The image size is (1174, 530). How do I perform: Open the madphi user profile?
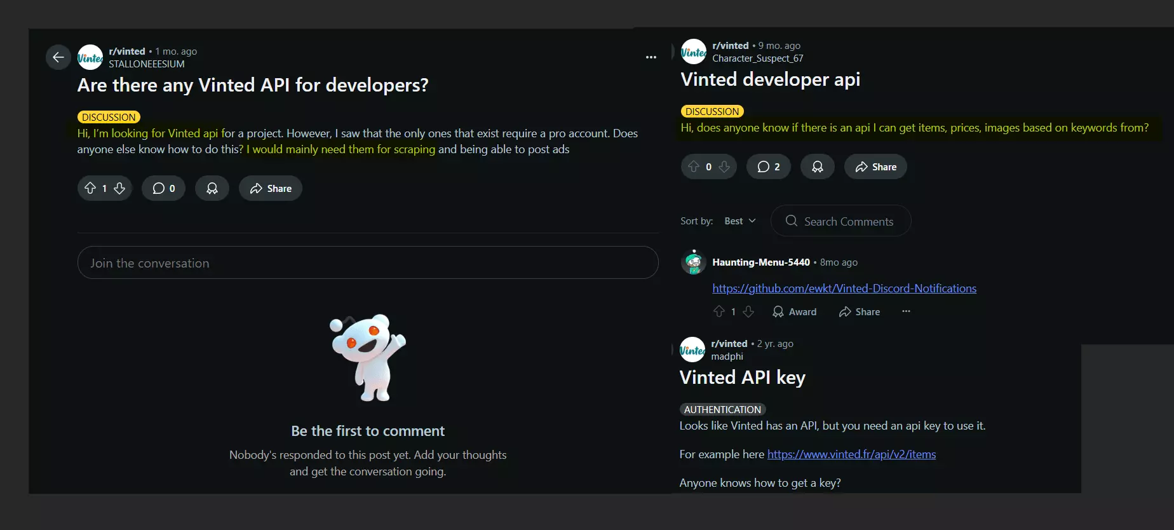727,357
